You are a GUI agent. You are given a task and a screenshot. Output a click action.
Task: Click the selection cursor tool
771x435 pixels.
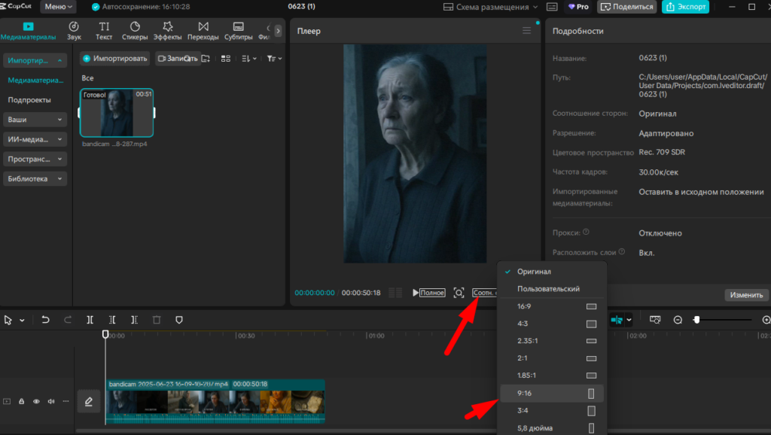[x=8, y=320]
